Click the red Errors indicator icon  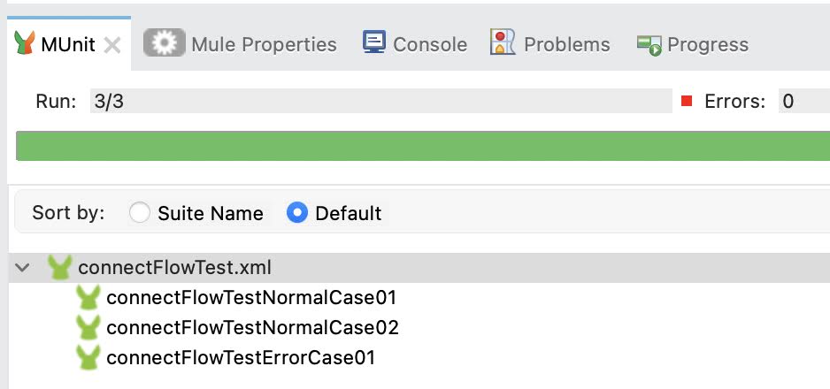click(687, 101)
